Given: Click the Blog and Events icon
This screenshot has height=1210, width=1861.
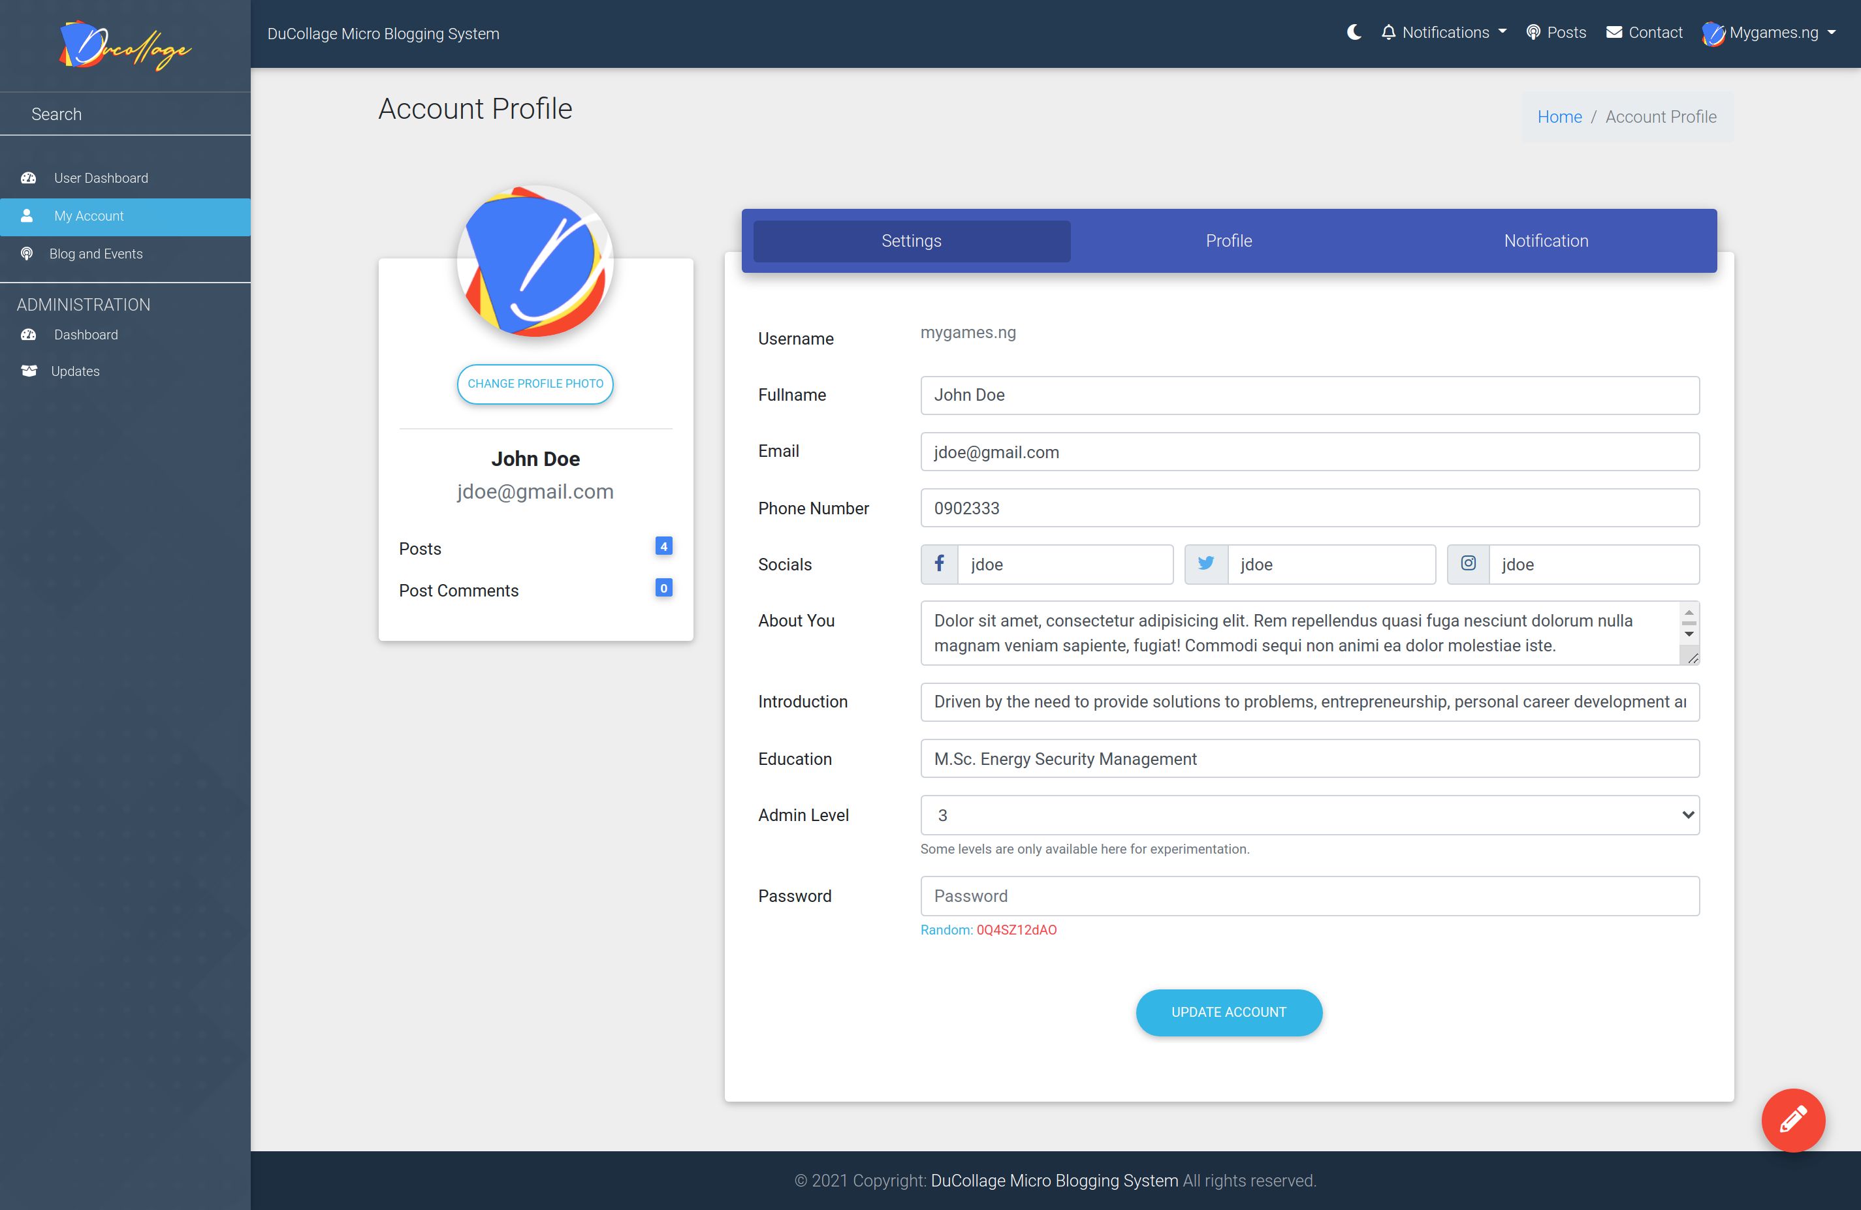Looking at the screenshot, I should (x=27, y=254).
